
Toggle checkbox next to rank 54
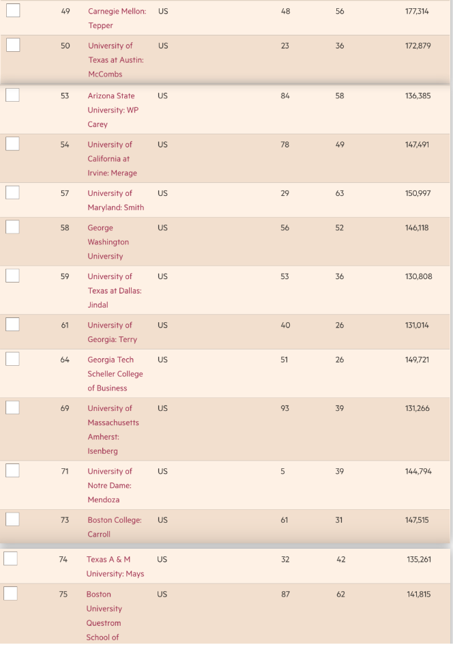point(12,144)
